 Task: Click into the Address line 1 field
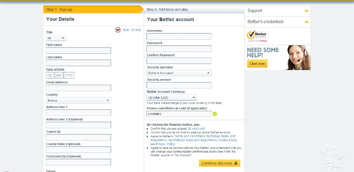[x=78, y=112]
